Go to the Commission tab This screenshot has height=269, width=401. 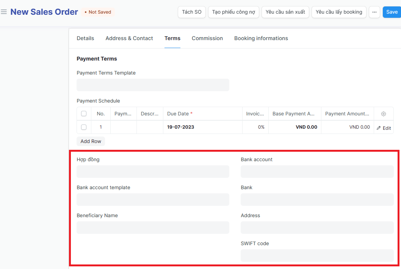click(207, 38)
